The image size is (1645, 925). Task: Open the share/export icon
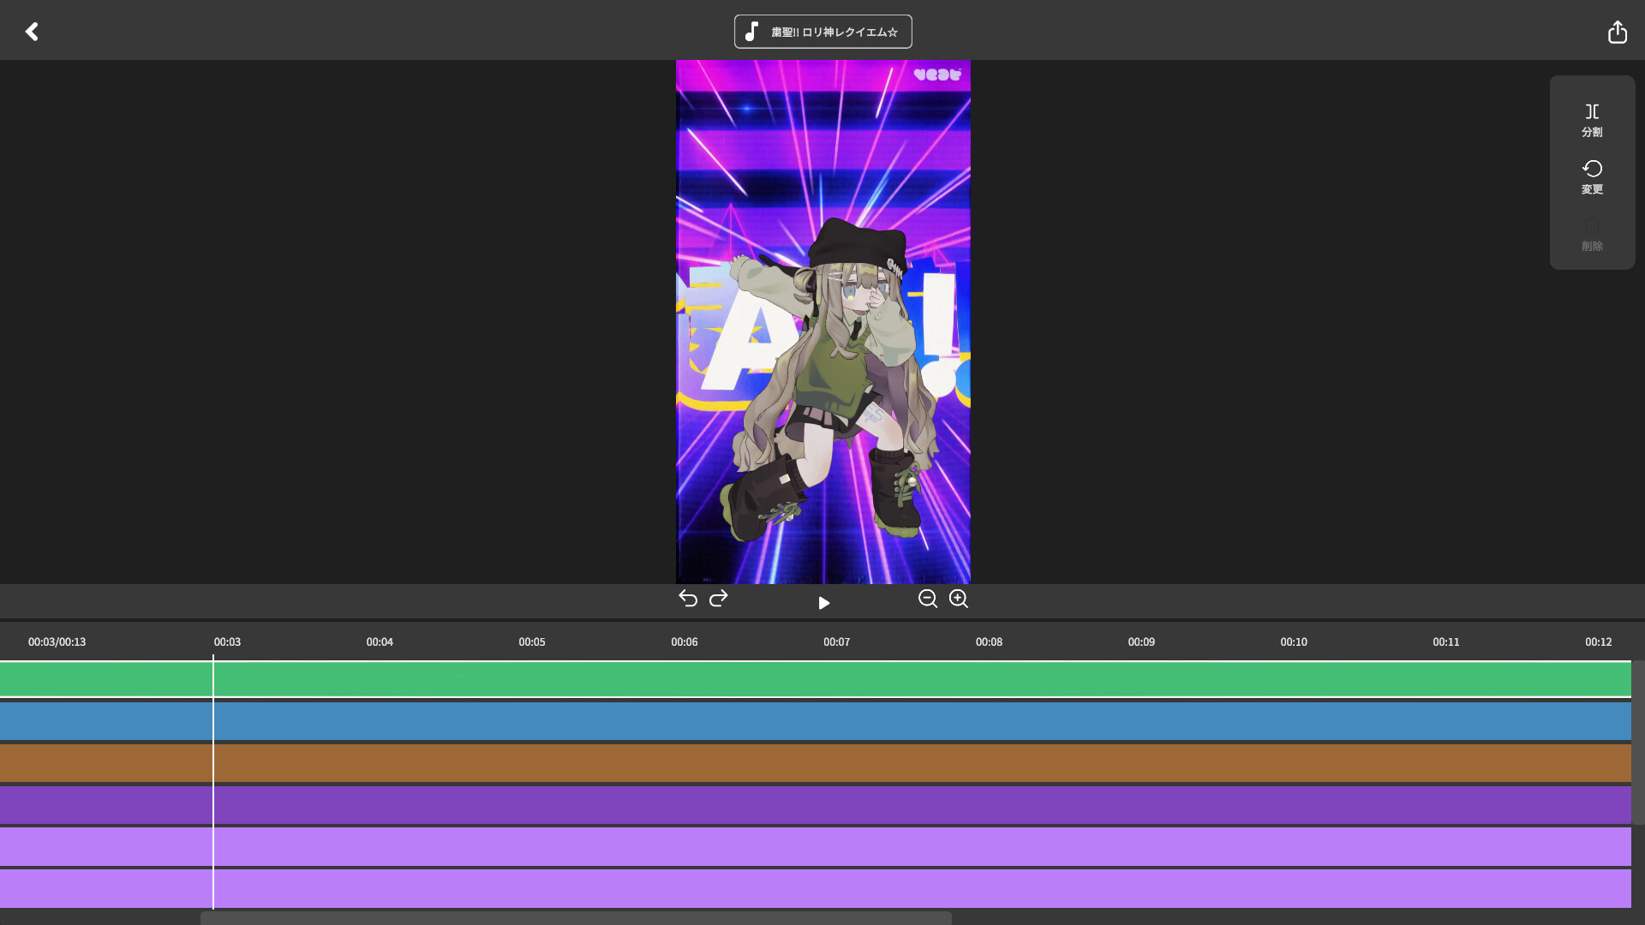pos(1617,32)
